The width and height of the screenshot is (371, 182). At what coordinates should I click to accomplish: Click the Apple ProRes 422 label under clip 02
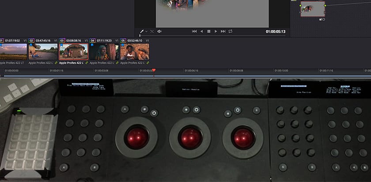41,63
